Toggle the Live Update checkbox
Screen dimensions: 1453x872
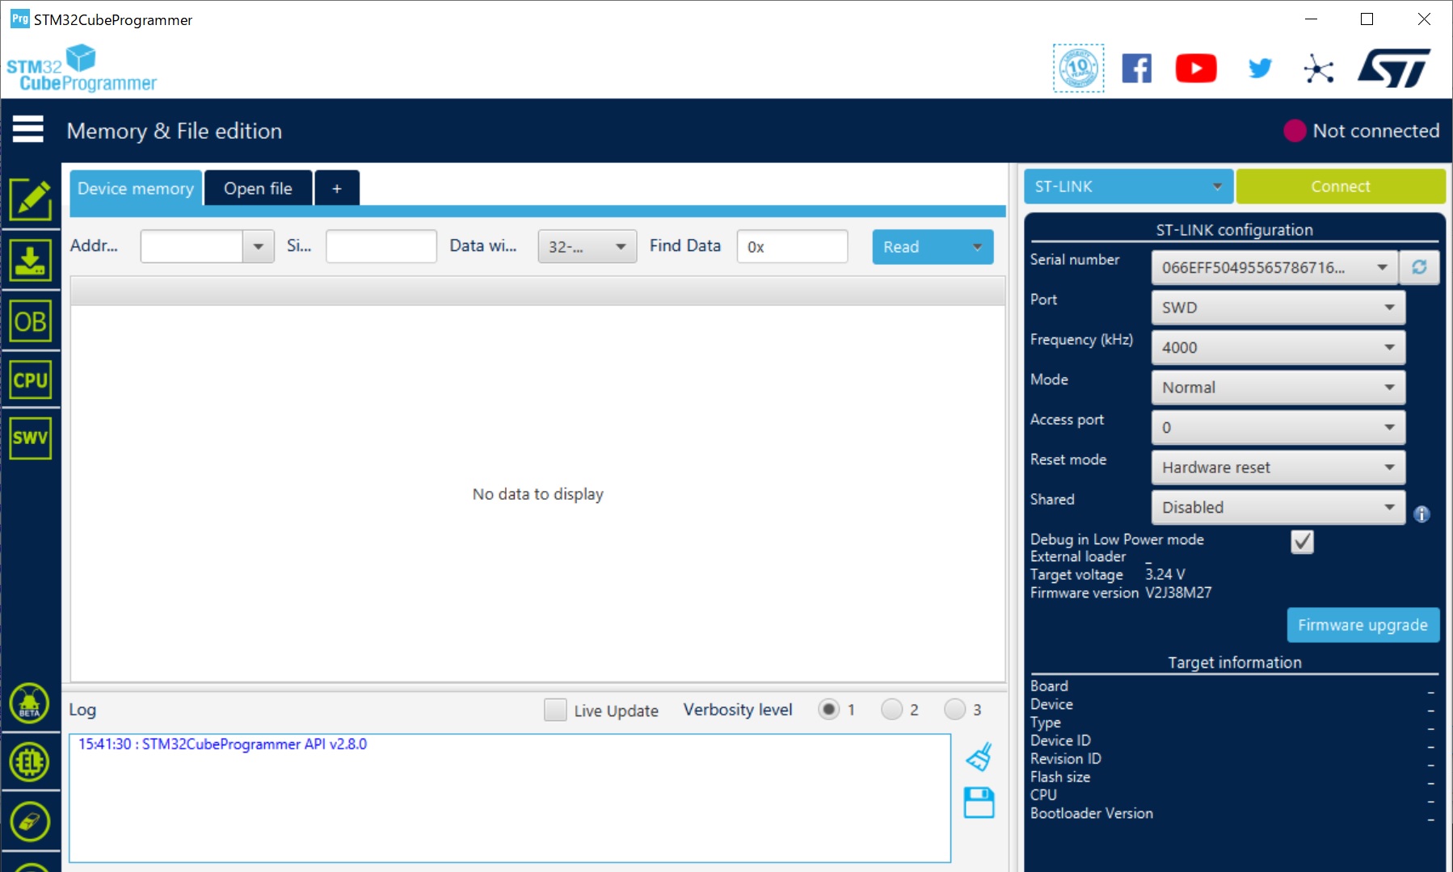pos(555,710)
